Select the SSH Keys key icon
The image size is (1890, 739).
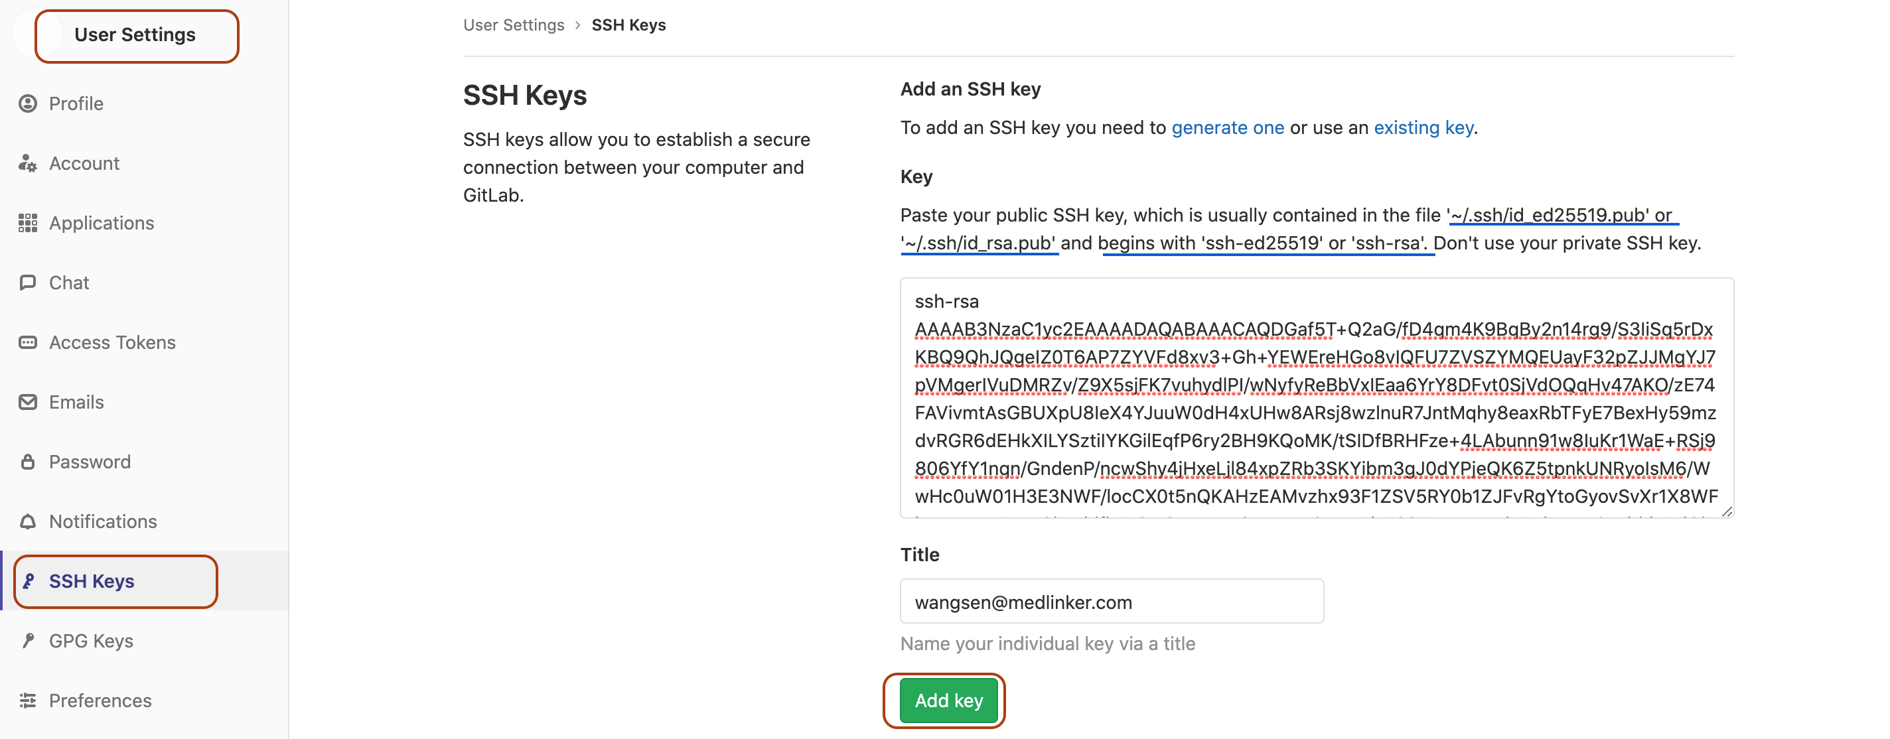point(28,580)
